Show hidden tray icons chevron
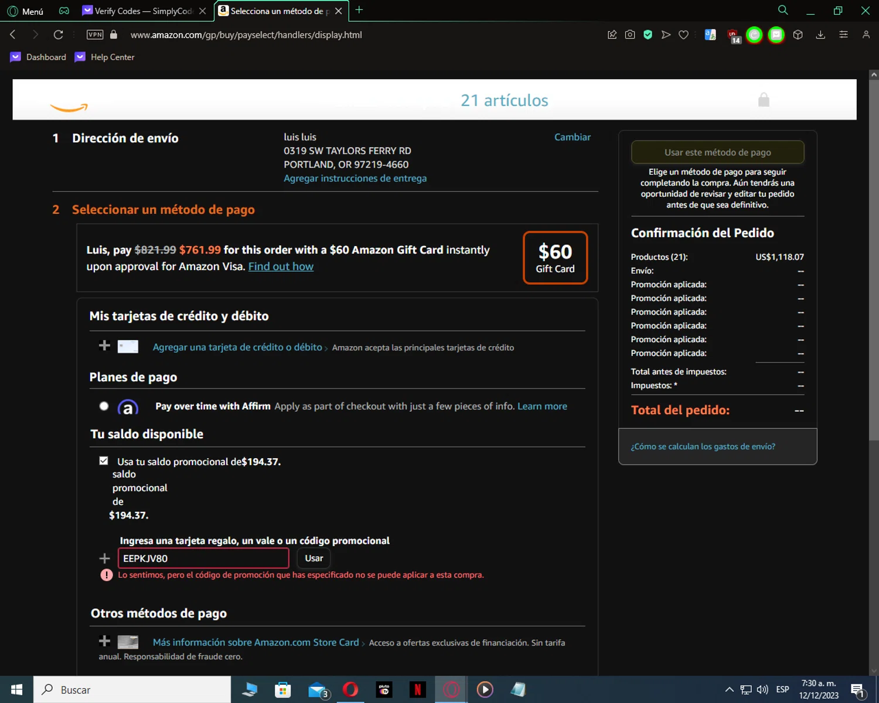The image size is (879, 703). tap(729, 690)
